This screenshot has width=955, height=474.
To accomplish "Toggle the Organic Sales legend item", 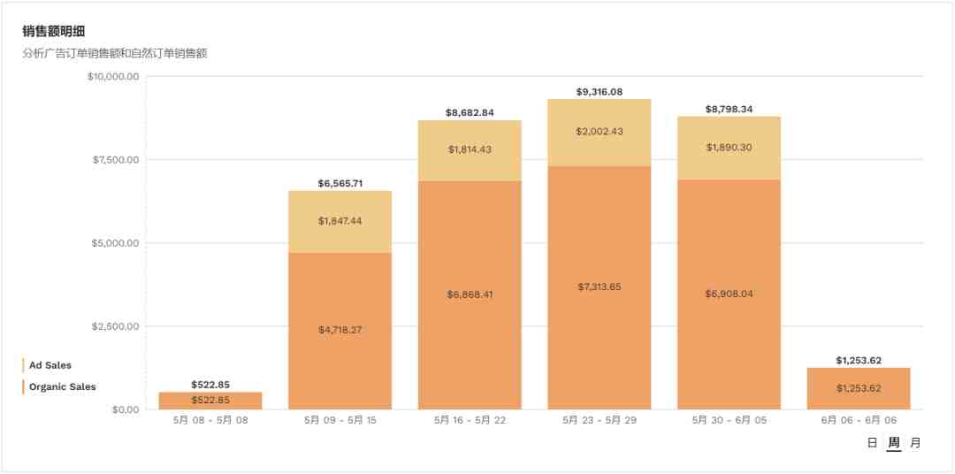I will [x=59, y=386].
